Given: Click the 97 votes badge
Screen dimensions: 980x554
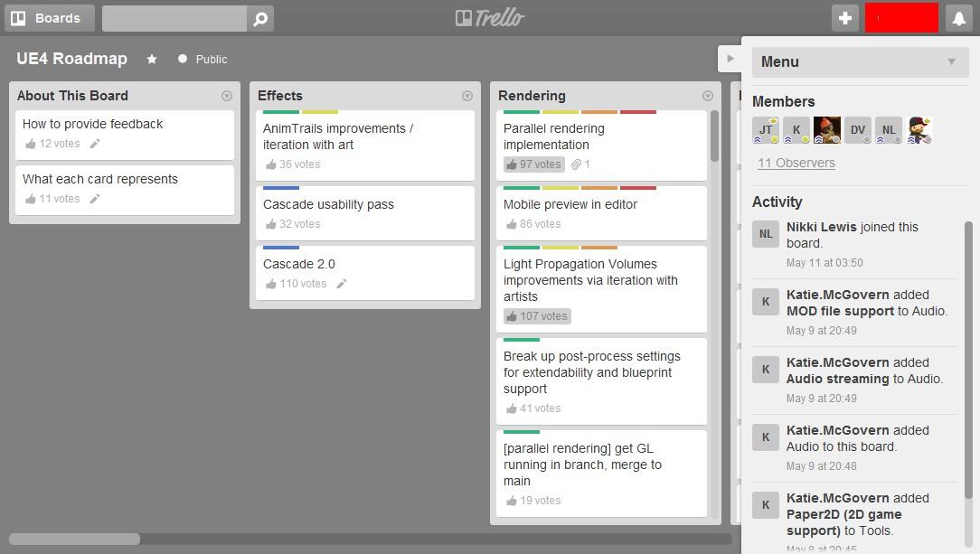Looking at the screenshot, I should point(534,164).
